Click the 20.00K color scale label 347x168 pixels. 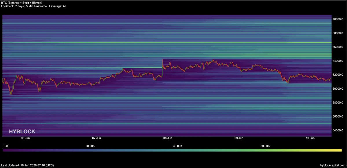pos(90,146)
